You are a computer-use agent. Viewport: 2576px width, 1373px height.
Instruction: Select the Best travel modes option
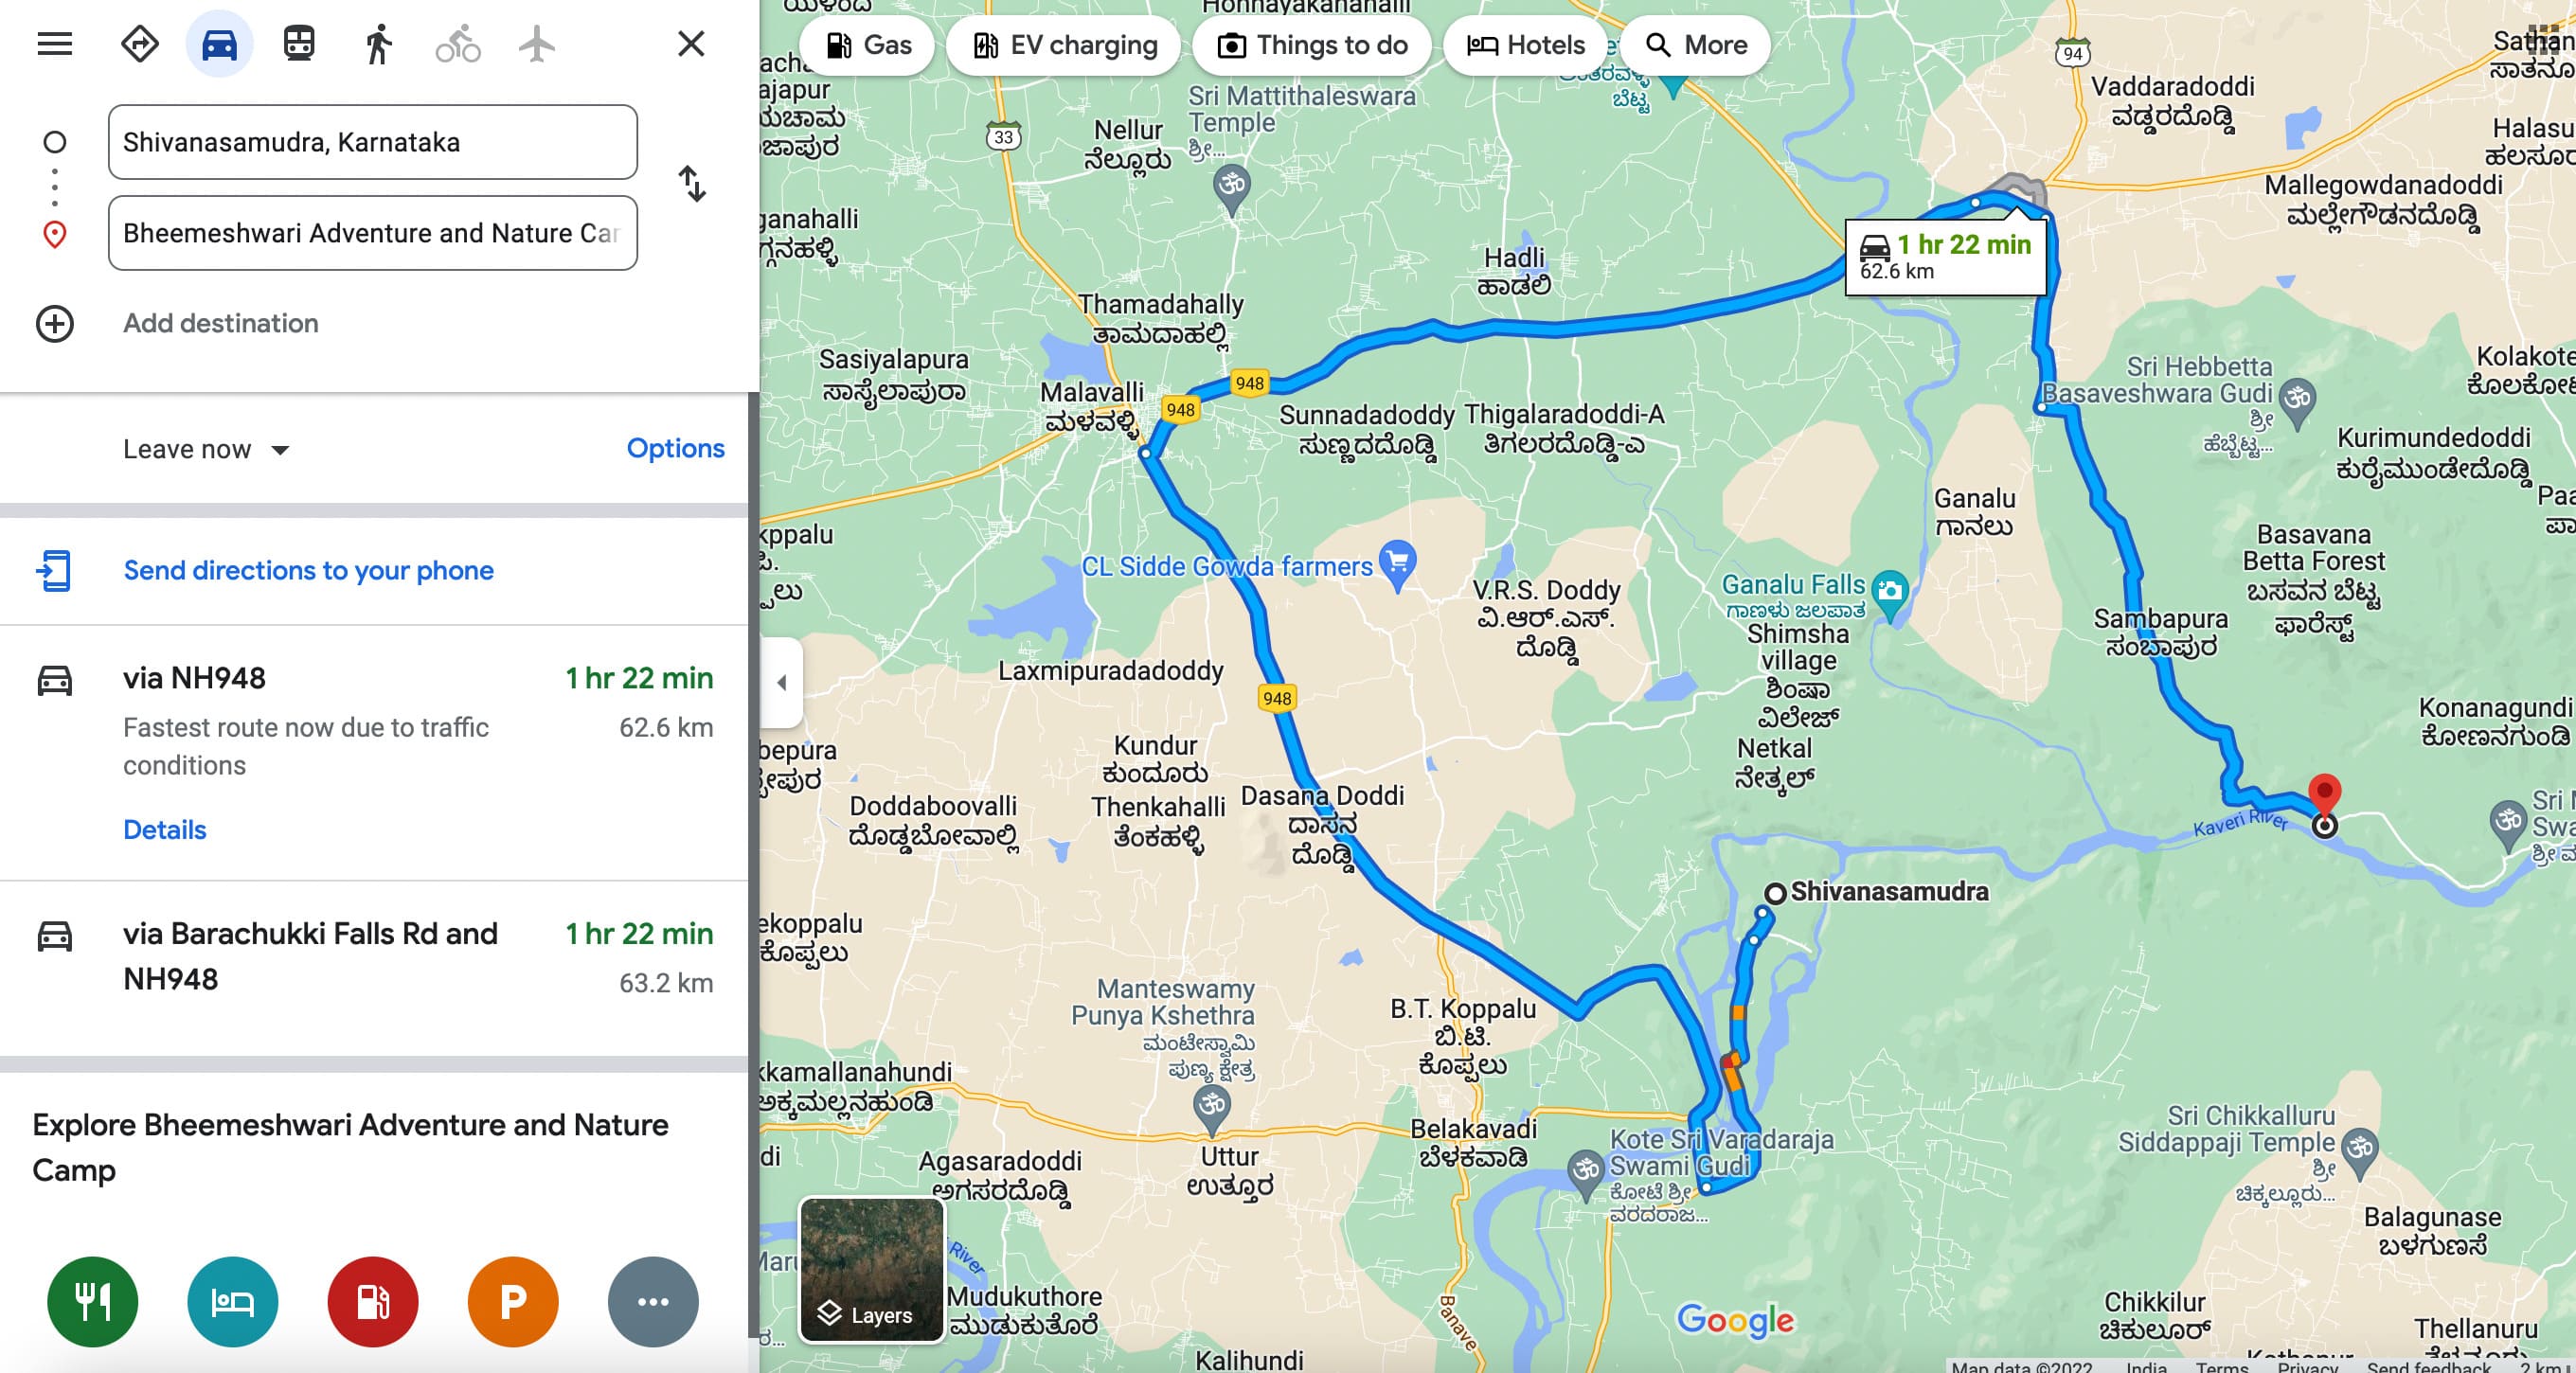[140, 44]
